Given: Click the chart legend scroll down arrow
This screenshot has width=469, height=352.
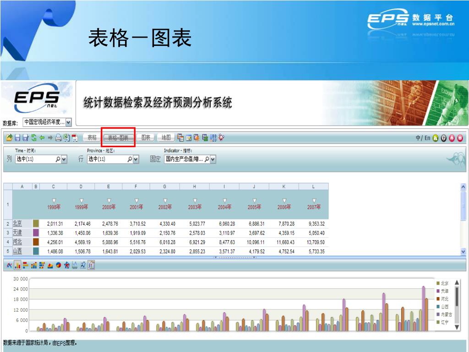Looking at the screenshot, I should [x=457, y=327].
